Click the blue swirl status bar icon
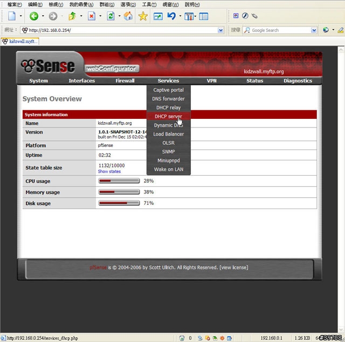This screenshot has width=345, height=342. (x=200, y=338)
